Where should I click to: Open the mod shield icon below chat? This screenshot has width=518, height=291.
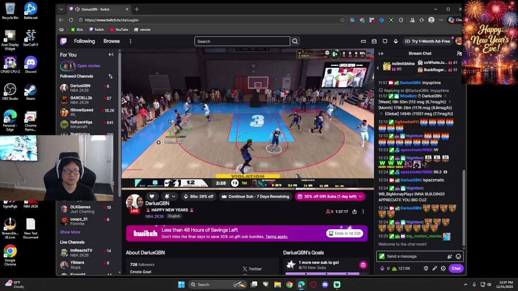(426, 268)
